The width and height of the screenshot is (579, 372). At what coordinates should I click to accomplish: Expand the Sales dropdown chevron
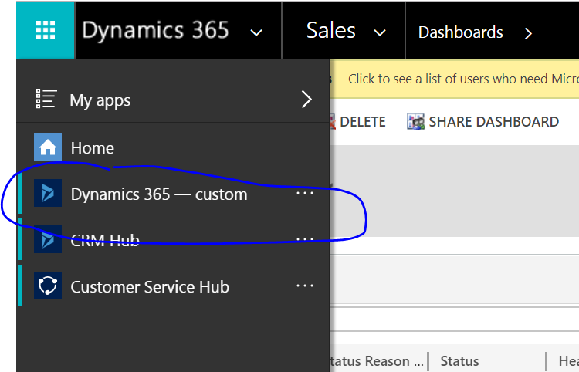(x=380, y=32)
